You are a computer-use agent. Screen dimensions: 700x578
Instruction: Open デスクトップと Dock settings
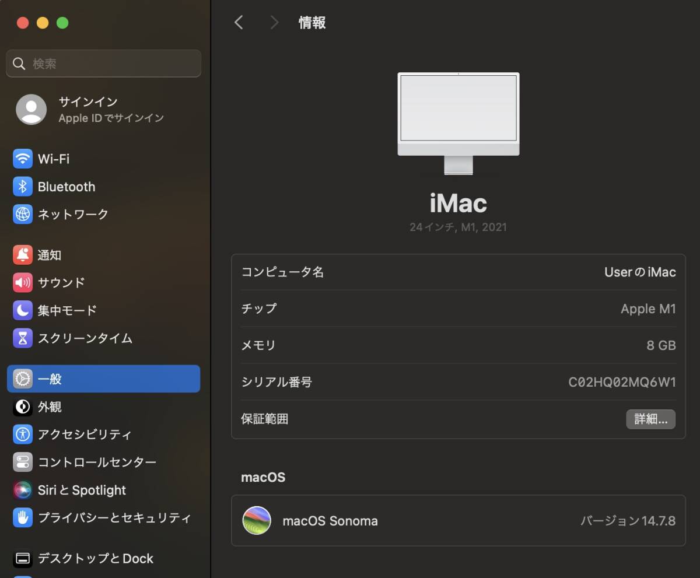pyautogui.click(x=95, y=559)
